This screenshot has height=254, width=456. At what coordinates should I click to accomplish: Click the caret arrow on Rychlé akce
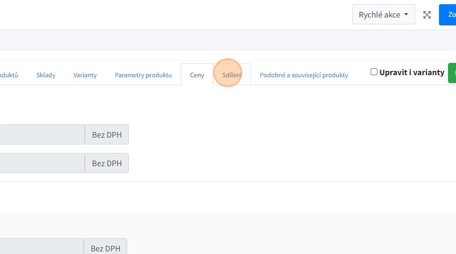click(406, 15)
